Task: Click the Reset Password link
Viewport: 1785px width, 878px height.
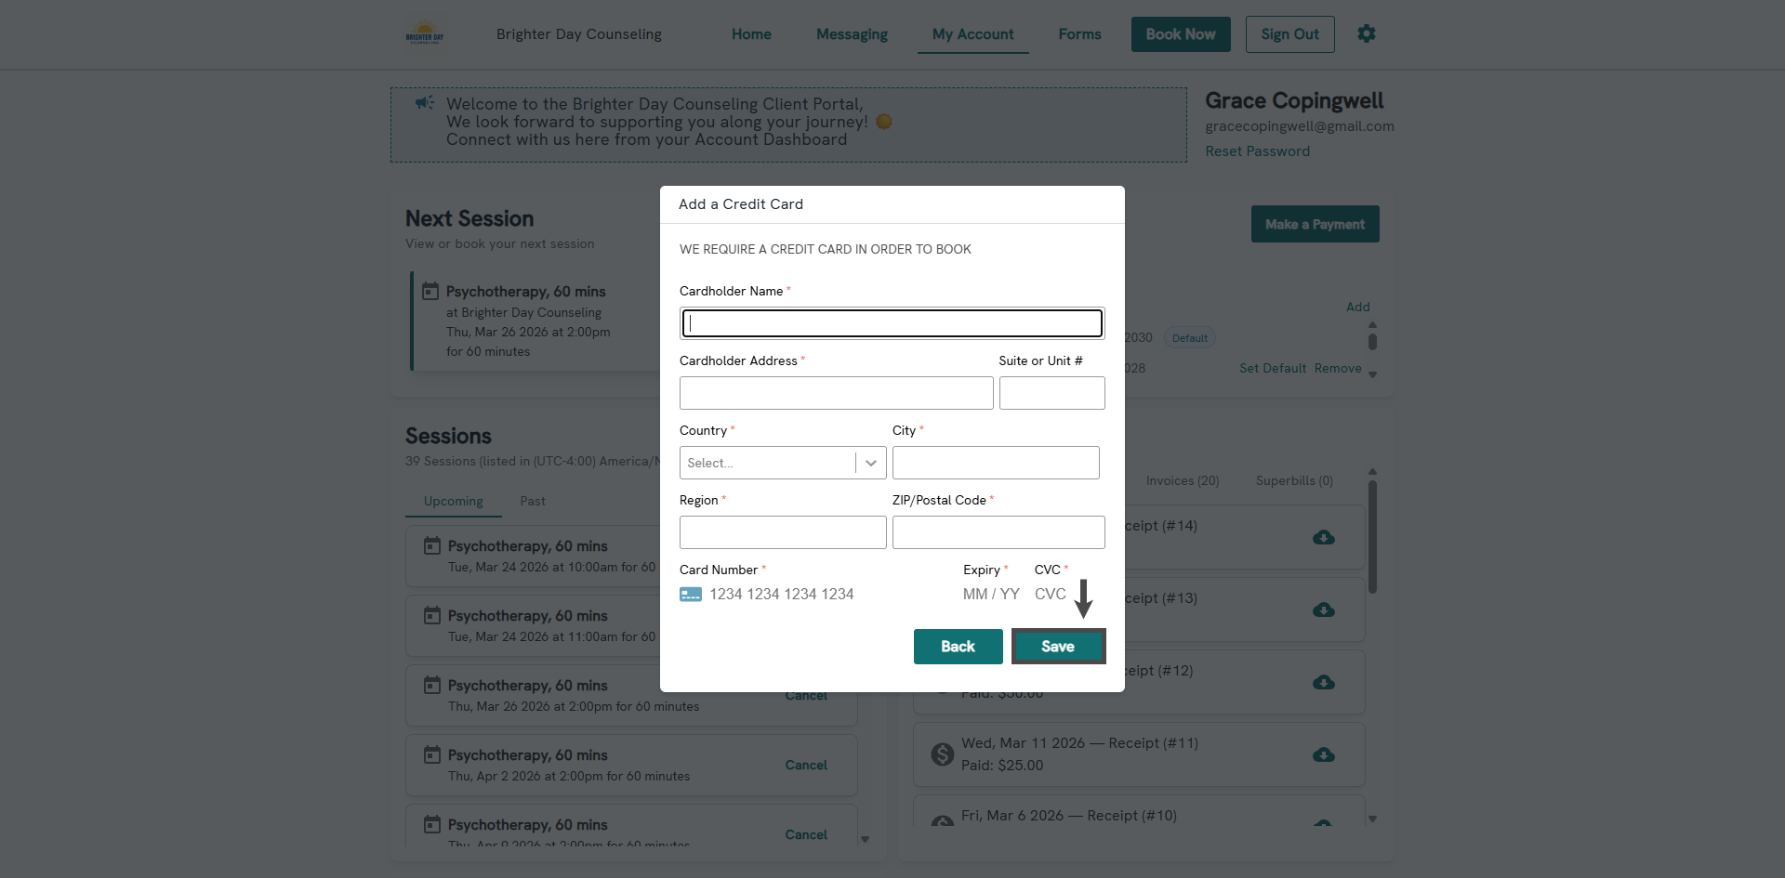Action: [1257, 151]
